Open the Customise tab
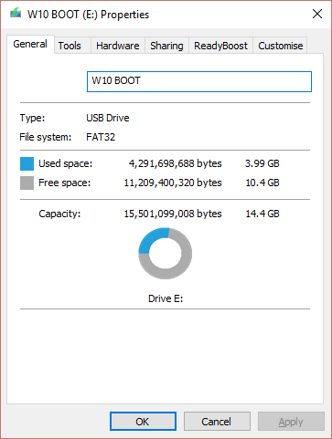Screen dimensions: 332x439 click(x=281, y=46)
